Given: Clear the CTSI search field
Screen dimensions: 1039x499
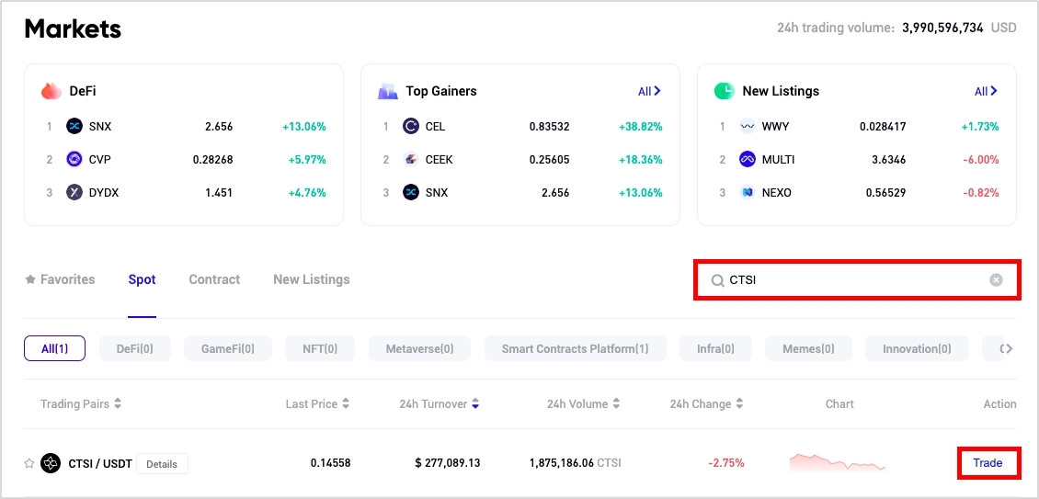Looking at the screenshot, I should 996,279.
